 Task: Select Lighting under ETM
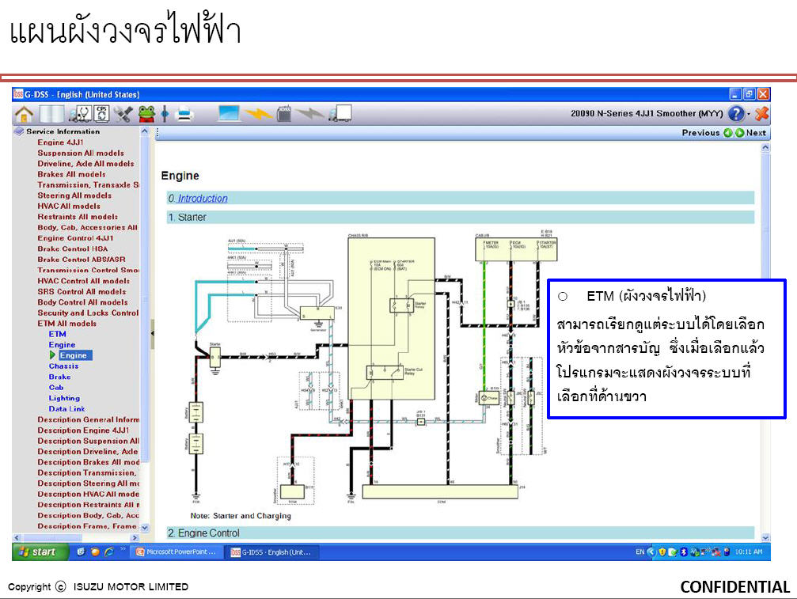coord(64,398)
